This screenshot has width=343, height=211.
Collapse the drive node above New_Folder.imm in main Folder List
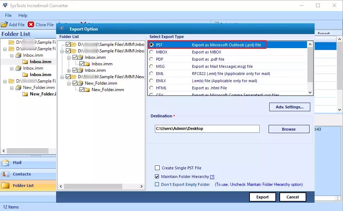[5, 81]
